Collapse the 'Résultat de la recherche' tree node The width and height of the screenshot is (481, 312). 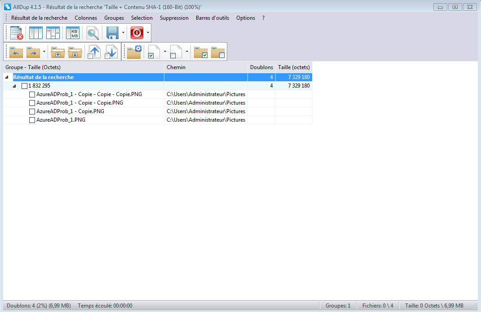tap(7, 77)
